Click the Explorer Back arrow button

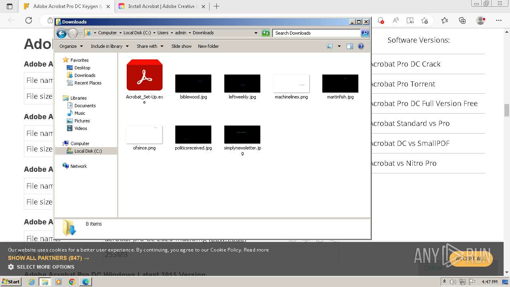tap(61, 33)
